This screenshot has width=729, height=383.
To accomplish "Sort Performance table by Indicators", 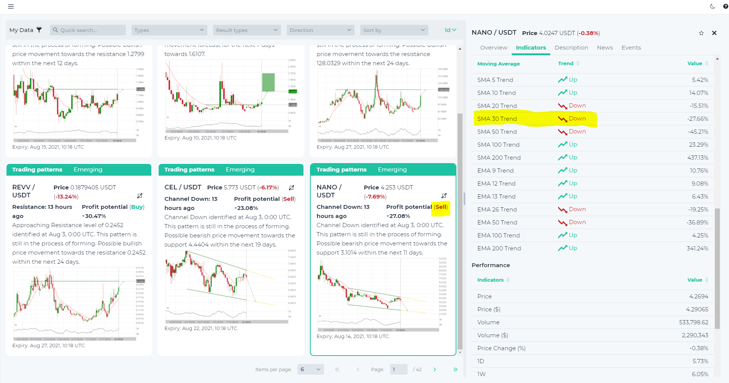I will 493,280.
